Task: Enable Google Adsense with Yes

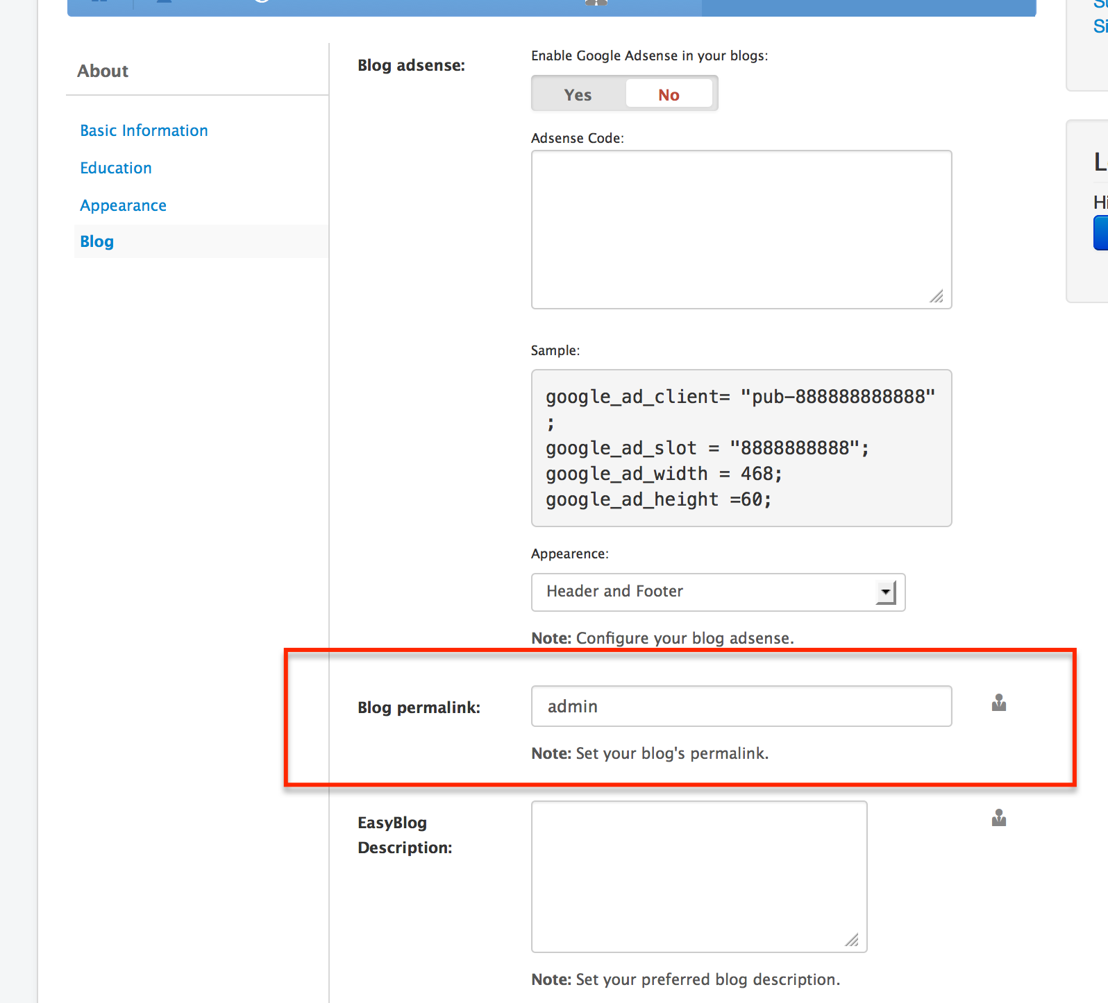Action: pyautogui.click(x=578, y=95)
